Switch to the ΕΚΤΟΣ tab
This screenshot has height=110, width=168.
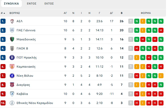(x=49, y=4)
